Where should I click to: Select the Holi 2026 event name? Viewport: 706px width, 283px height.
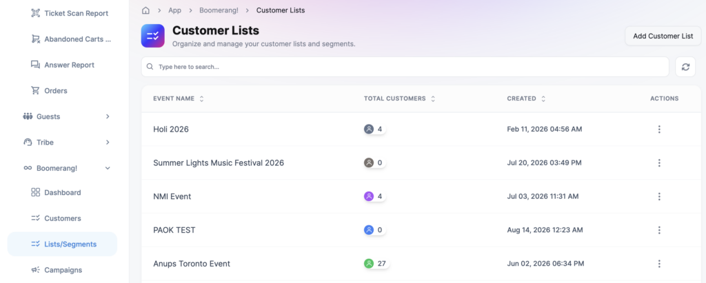(171, 129)
